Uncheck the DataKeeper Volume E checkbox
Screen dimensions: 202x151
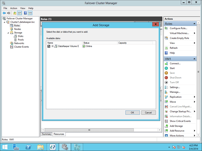click(49, 46)
